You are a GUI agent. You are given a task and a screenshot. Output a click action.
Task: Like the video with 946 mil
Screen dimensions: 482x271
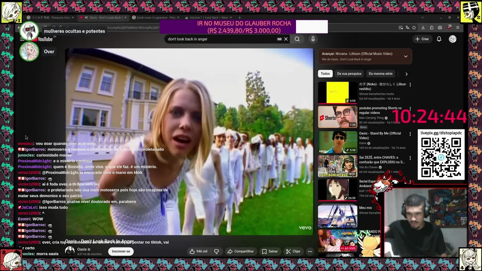(198, 251)
